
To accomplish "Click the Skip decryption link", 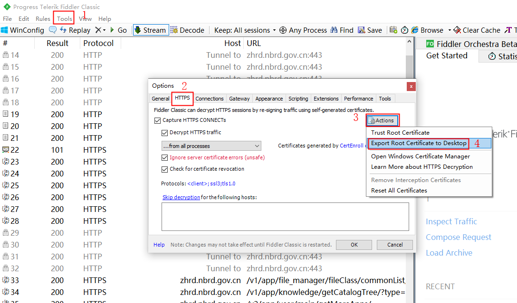I will click(181, 197).
